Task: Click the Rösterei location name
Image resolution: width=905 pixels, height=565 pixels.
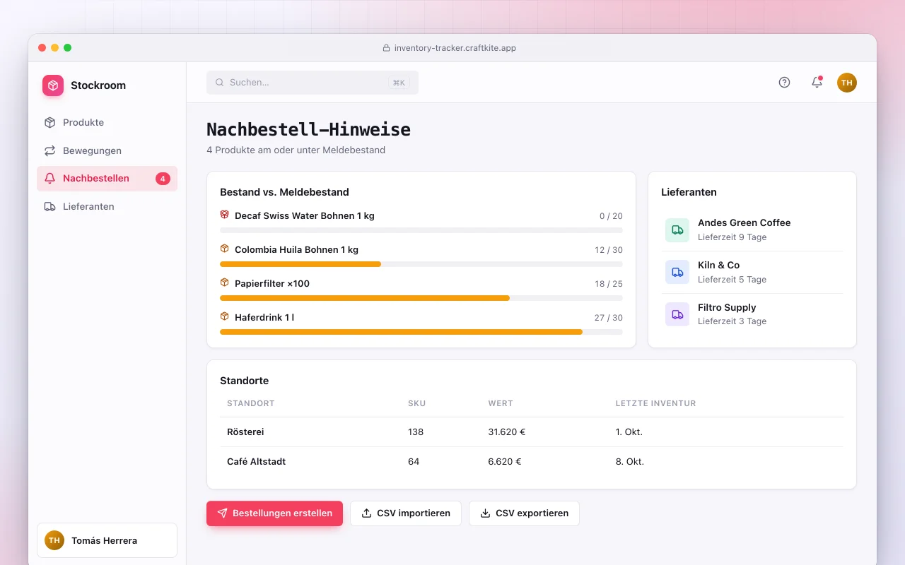Action: pyautogui.click(x=245, y=432)
